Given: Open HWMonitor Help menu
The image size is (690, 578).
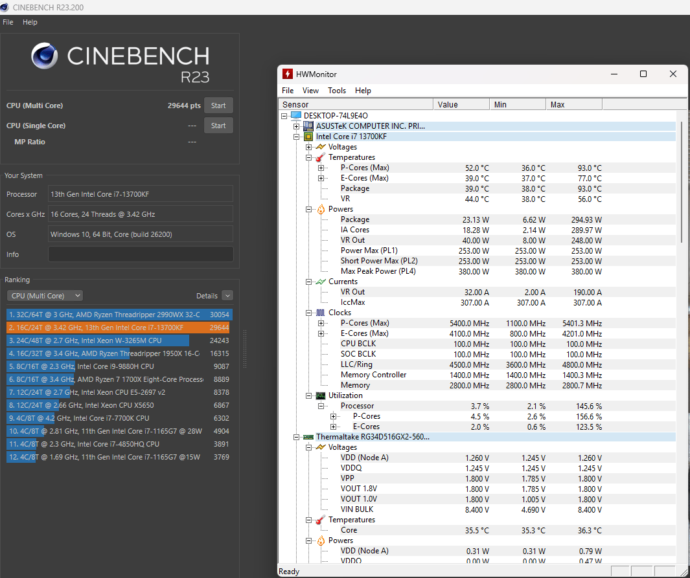Looking at the screenshot, I should (363, 91).
